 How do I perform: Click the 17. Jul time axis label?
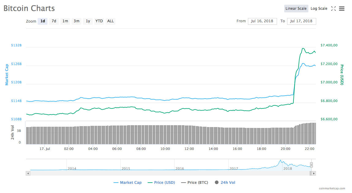(45, 149)
